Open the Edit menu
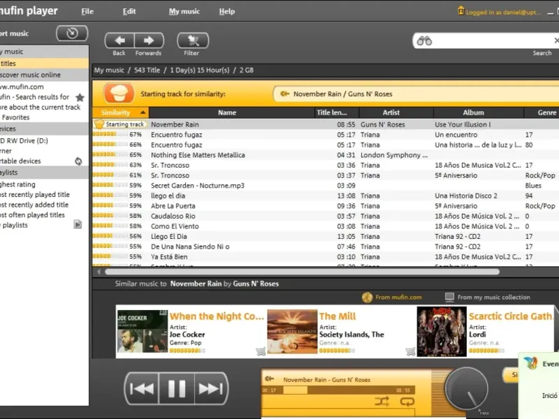Image resolution: width=559 pixels, height=419 pixels. tap(129, 11)
